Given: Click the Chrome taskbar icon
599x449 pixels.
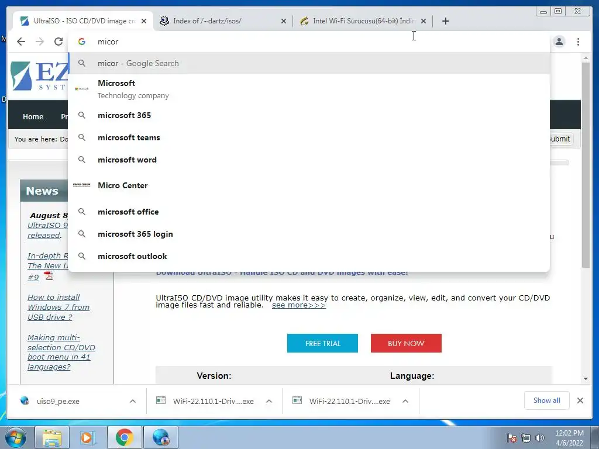Looking at the screenshot, I should click(124, 437).
